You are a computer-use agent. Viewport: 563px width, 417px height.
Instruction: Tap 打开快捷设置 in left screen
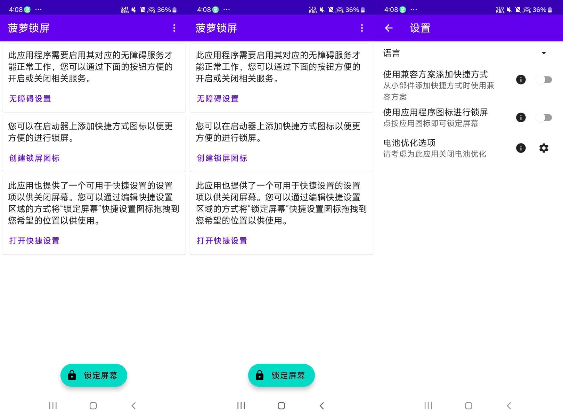(34, 241)
